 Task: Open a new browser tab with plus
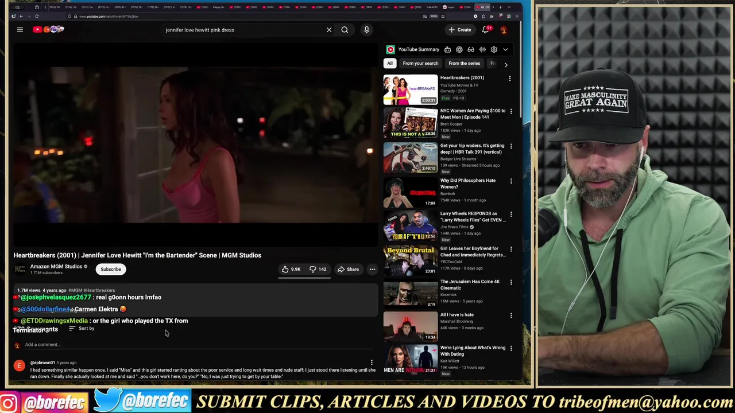500,7
